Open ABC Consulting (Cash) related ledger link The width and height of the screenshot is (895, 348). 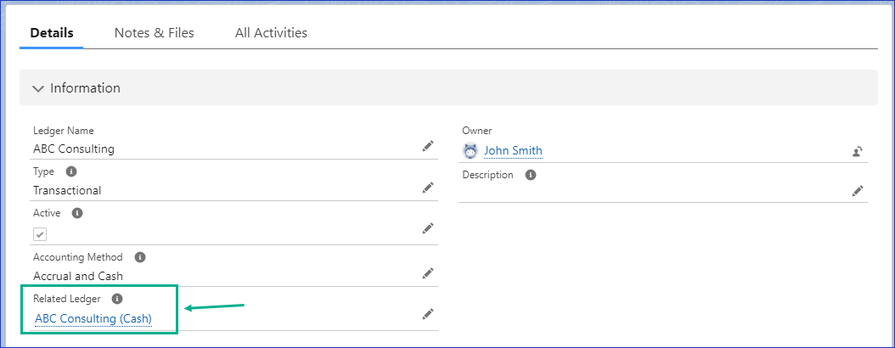[x=93, y=318]
